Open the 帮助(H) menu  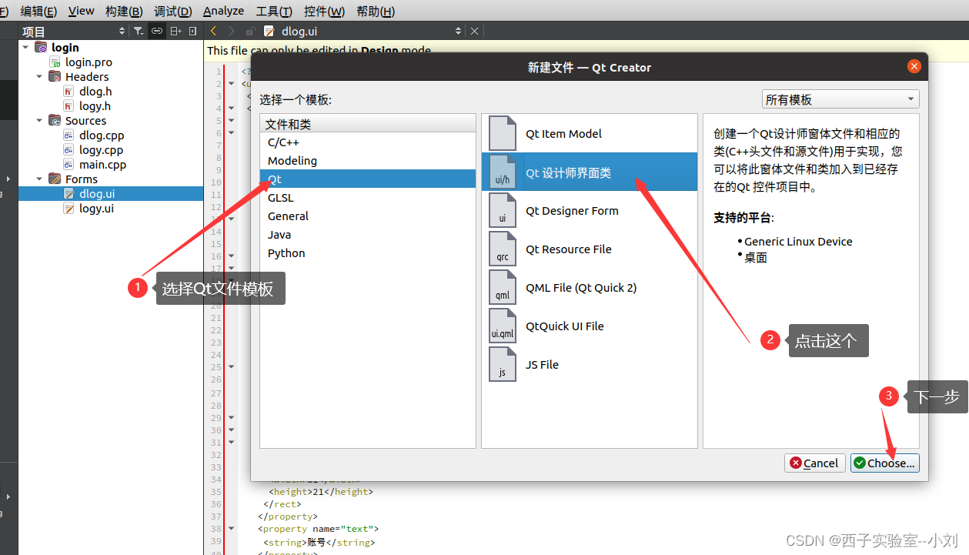coord(376,11)
